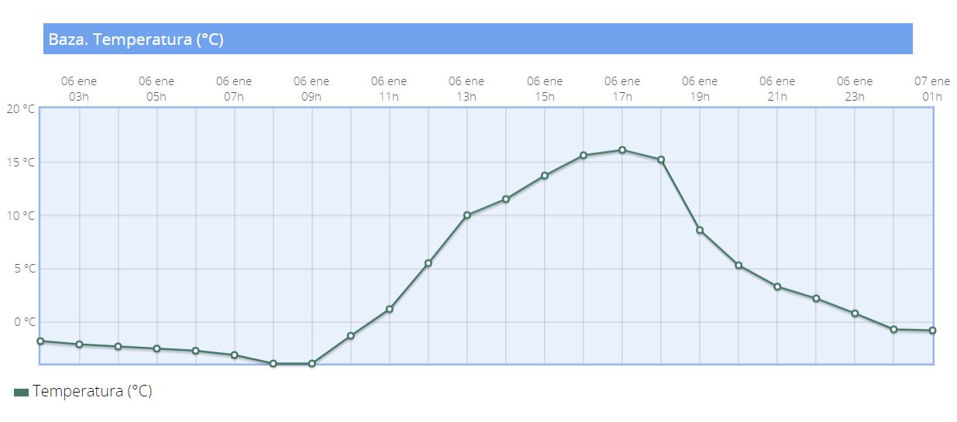Click the data point at 06 ene 07h
Image resolution: width=957 pixels, height=422 pixels.
coord(234,355)
